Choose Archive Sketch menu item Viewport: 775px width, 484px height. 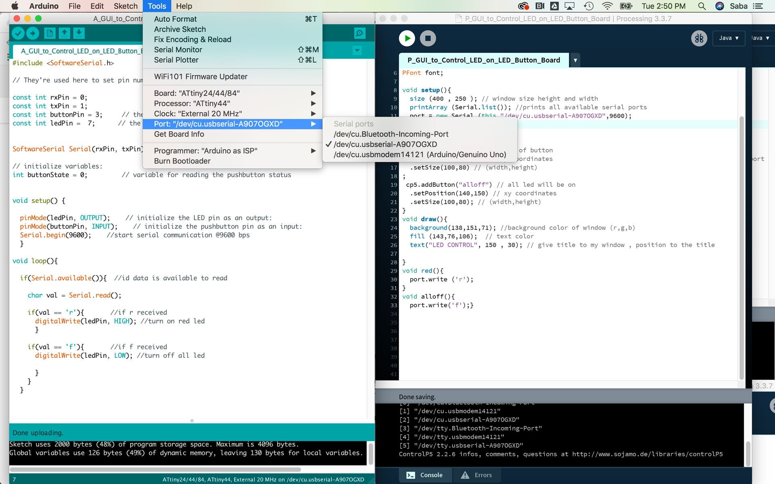[x=232, y=29]
